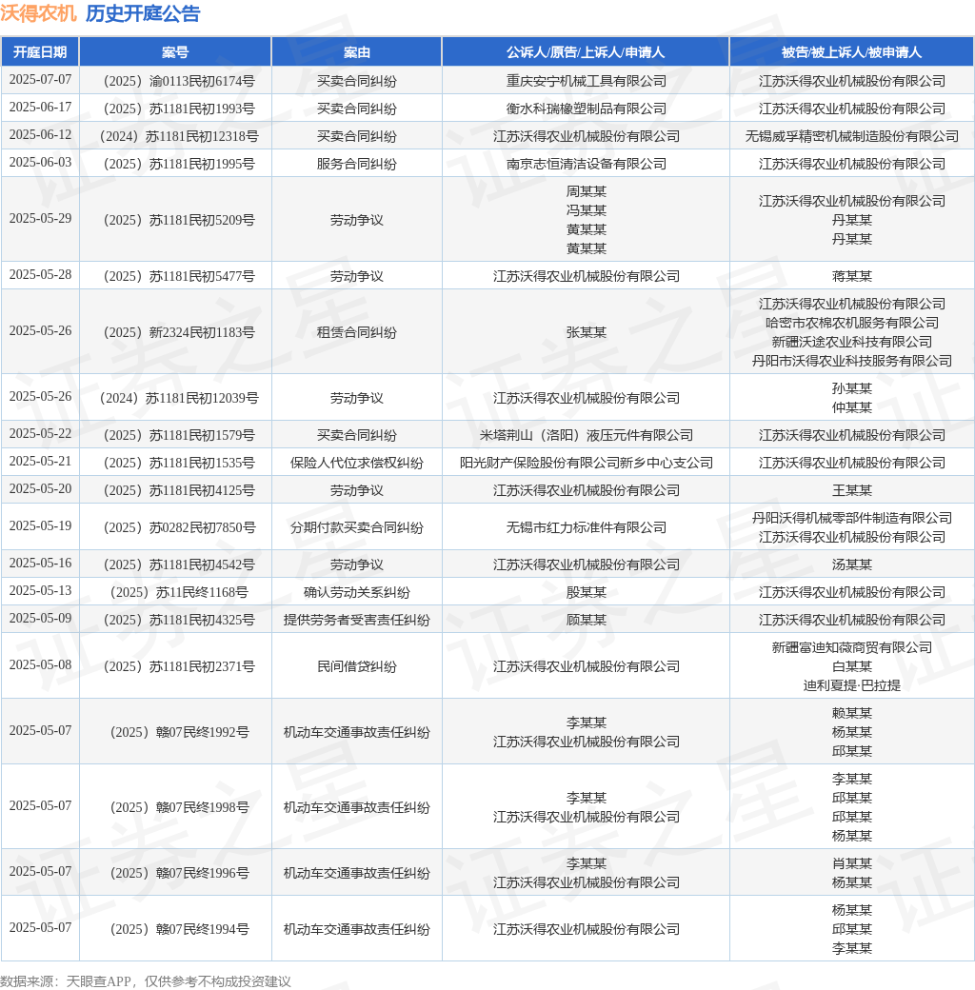Select case number 苏1181民初12318号
975x990 pixels.
click(x=179, y=136)
